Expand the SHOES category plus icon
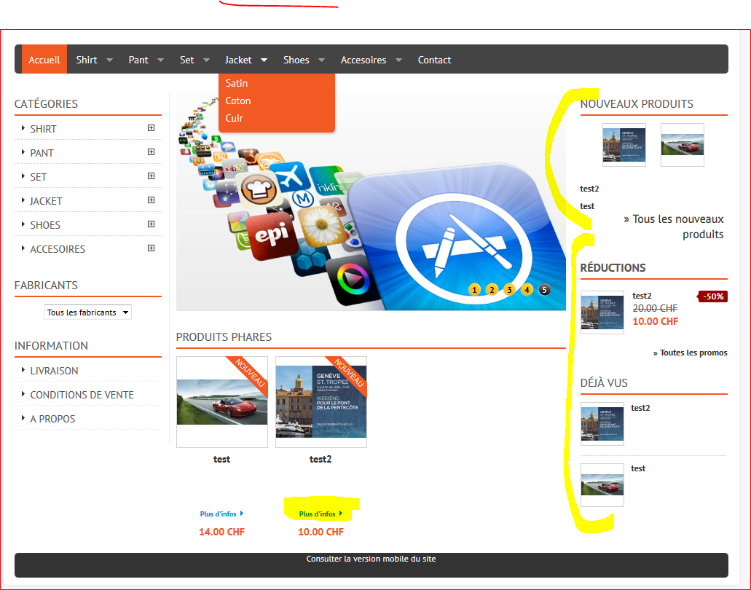This screenshot has height=590, width=751. pos(151,224)
